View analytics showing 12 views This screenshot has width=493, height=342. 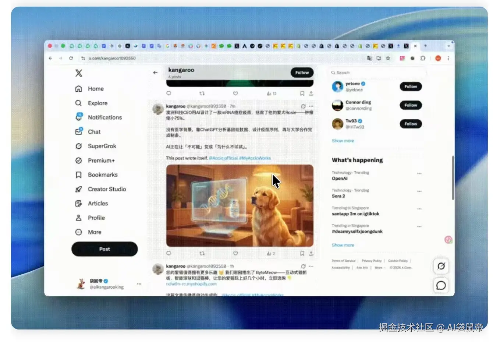point(272,94)
